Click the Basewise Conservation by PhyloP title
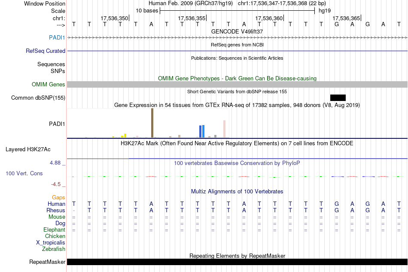The height and width of the screenshot is (272, 408). (x=237, y=163)
